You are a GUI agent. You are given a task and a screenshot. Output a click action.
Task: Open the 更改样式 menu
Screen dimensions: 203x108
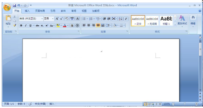182,21
